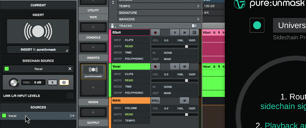Expand the TEMPO row arrow
This screenshot has width=306, height=128.
tap(198, 6)
